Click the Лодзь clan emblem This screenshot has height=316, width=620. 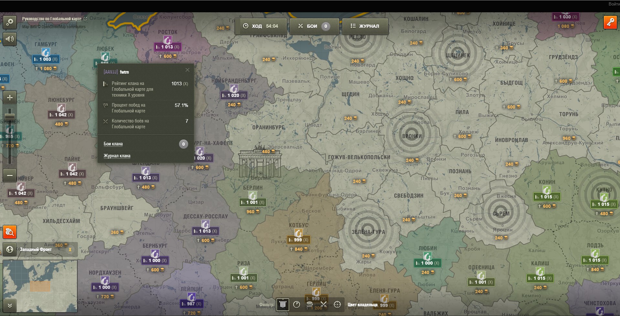595,253
